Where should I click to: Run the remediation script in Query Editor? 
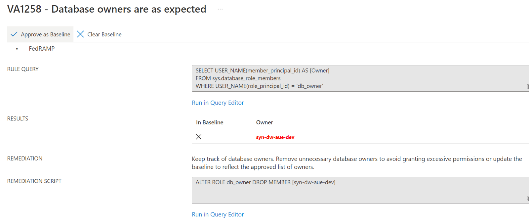[x=218, y=214]
